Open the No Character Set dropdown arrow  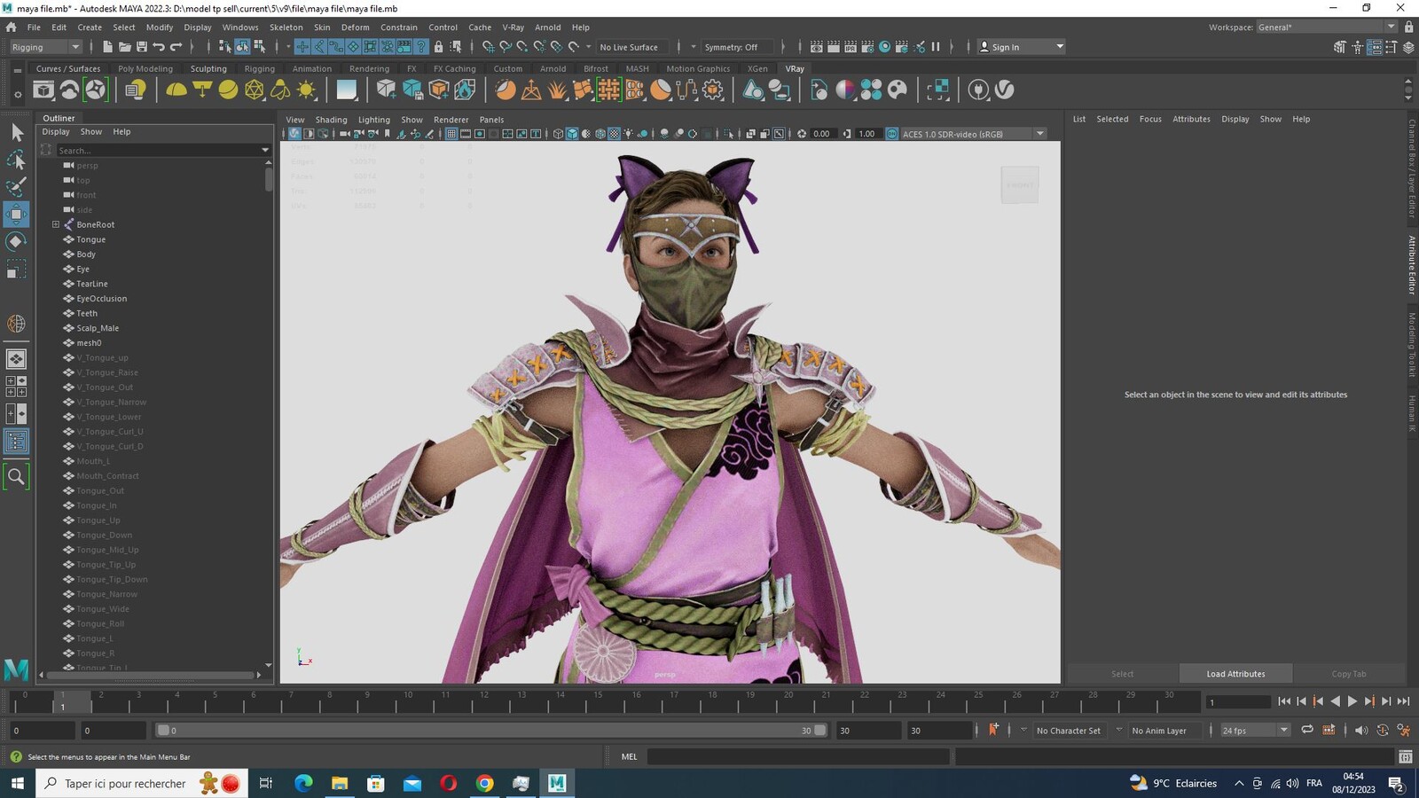point(1023,731)
